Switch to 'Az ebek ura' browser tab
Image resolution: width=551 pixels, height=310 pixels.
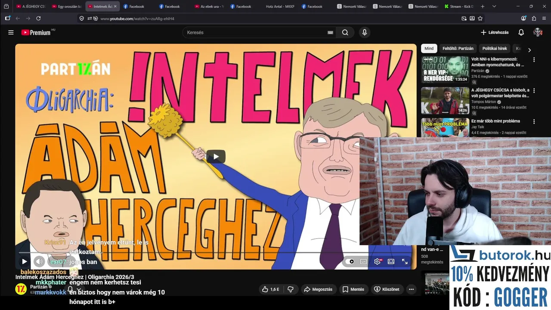(209, 6)
